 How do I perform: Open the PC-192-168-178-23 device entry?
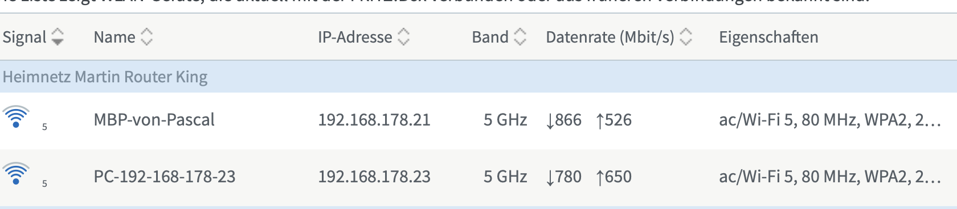click(x=165, y=177)
